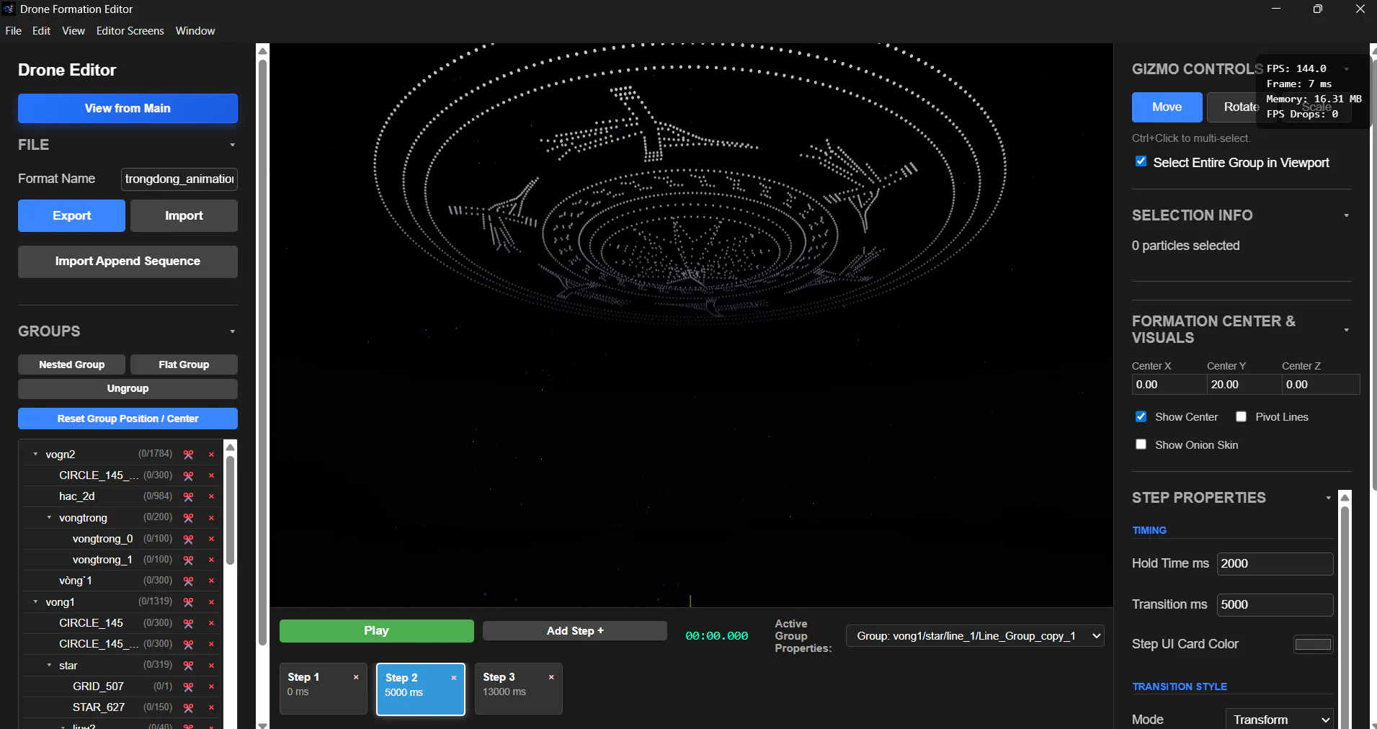The image size is (1377, 729).
Task: Remove Step 1 card with its X
Action: pyautogui.click(x=356, y=677)
